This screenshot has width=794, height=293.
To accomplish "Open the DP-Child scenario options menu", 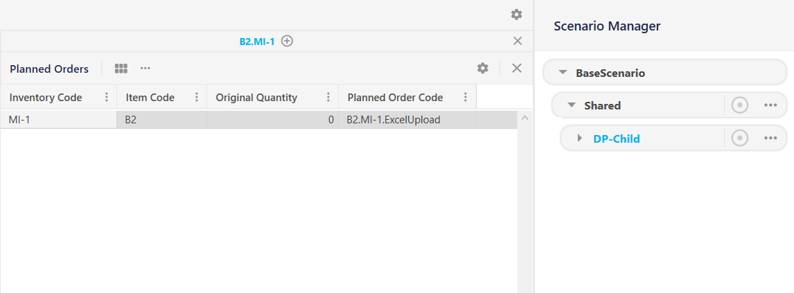I will point(770,139).
